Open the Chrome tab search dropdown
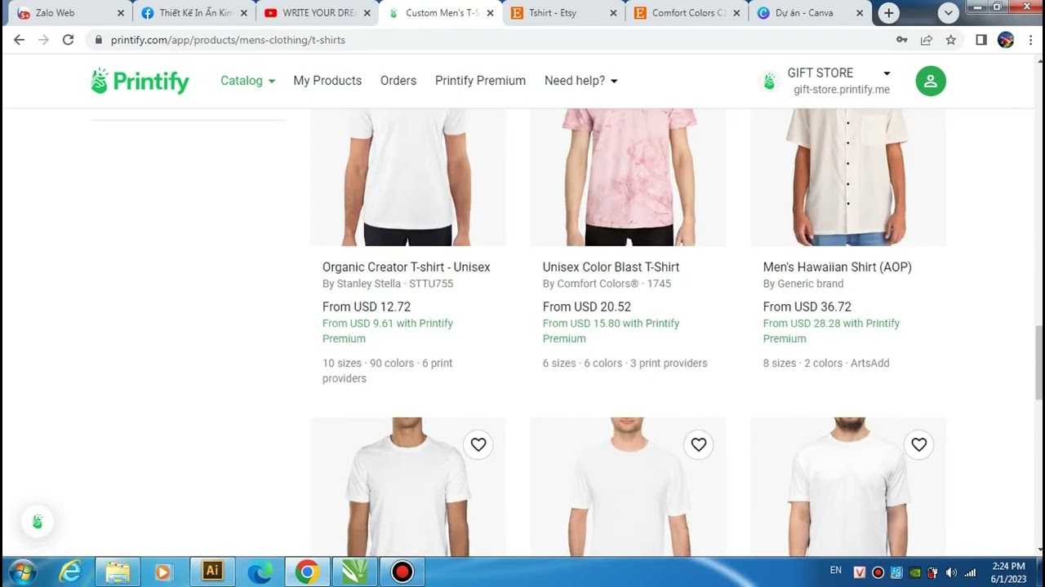Viewport: 1045px width, 587px height. coord(948,13)
